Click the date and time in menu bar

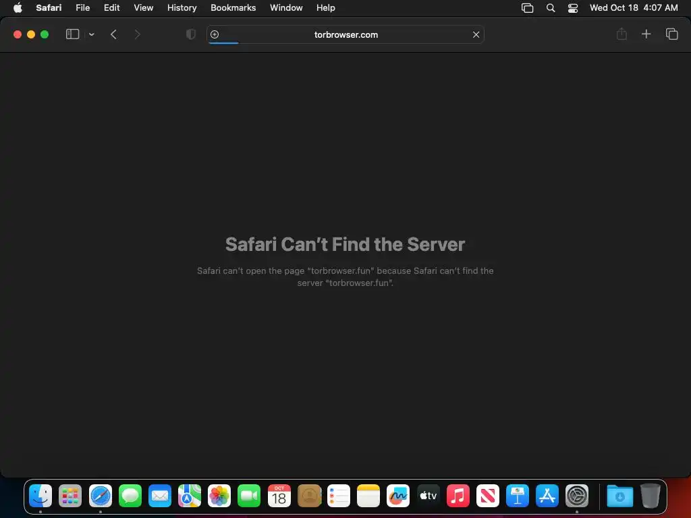pyautogui.click(x=634, y=7)
